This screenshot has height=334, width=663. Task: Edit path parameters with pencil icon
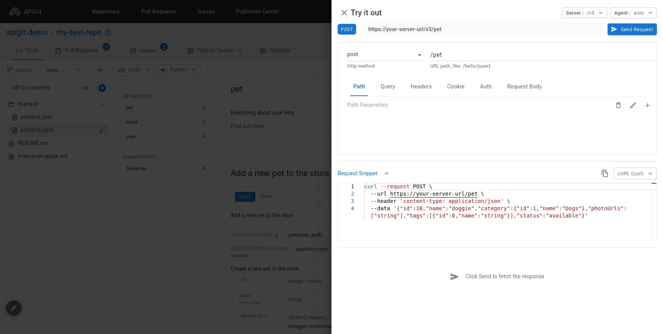[x=633, y=105]
